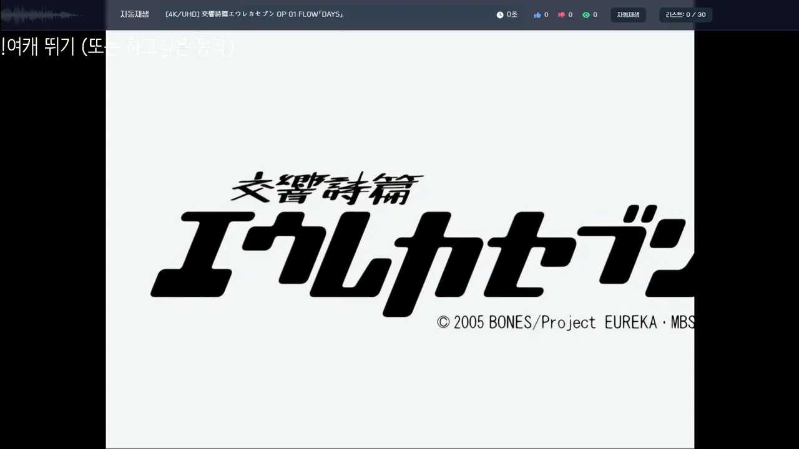
Task: Click the Eureka Seven video frame
Action: click(x=400, y=239)
